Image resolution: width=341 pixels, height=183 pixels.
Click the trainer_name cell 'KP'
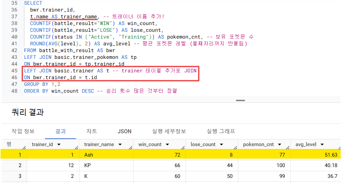[88, 165]
